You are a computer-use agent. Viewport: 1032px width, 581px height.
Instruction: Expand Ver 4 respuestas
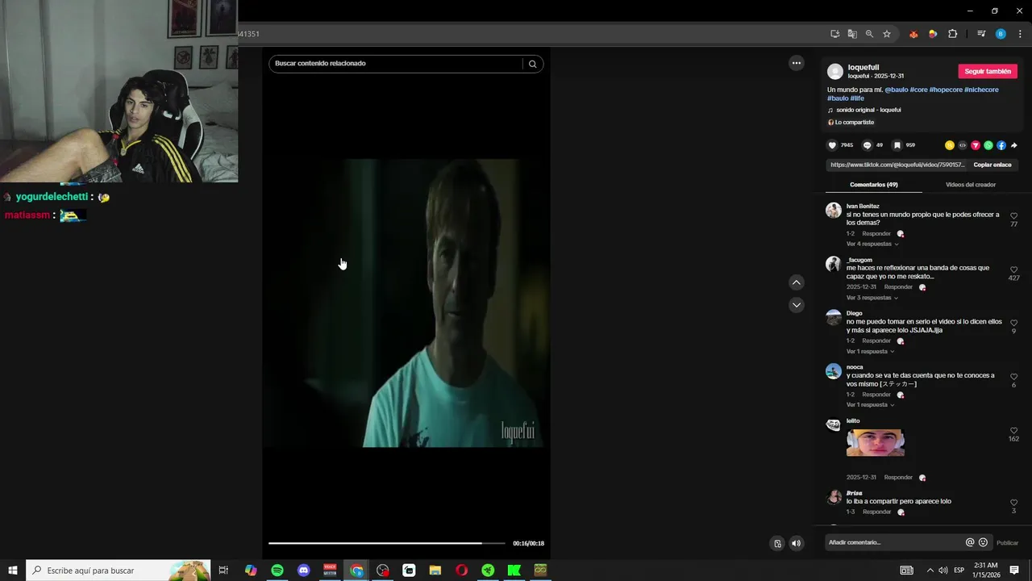click(x=872, y=244)
